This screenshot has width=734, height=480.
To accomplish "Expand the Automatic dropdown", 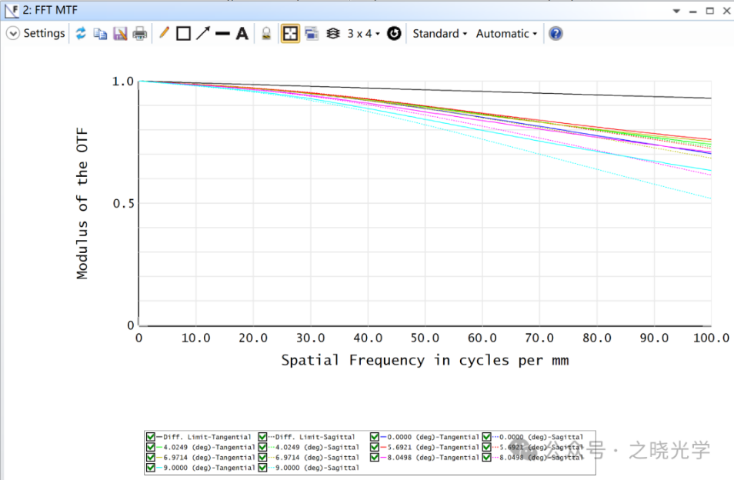I will pos(506,34).
